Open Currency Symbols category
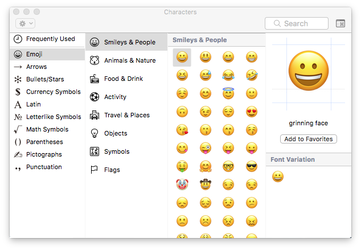 tap(47, 92)
